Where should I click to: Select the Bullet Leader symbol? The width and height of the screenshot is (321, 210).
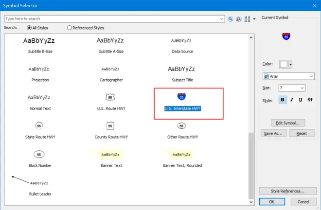(30, 180)
